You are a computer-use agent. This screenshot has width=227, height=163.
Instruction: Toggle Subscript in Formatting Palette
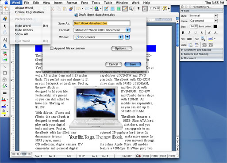pos(215,33)
